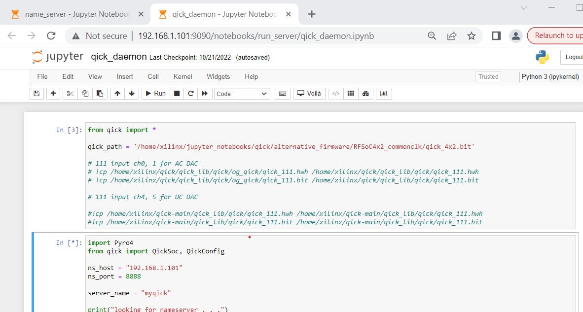
Task: Open the Kernel menu
Action: click(x=182, y=76)
